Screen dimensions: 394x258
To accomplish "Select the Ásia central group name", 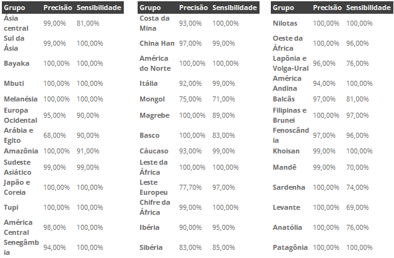I will coord(16,23).
